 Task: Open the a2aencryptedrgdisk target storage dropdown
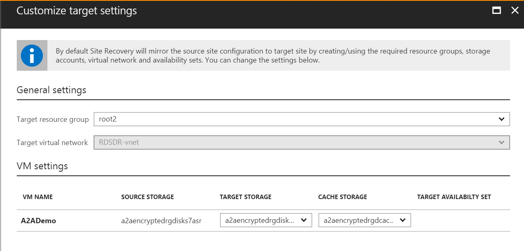pos(266,220)
